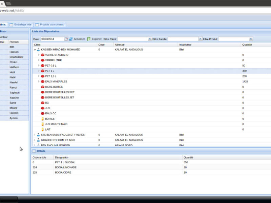Viewport: 271px width, 203px height.
Task: Expand the PET 0.5 L node
Action: tap(39, 65)
